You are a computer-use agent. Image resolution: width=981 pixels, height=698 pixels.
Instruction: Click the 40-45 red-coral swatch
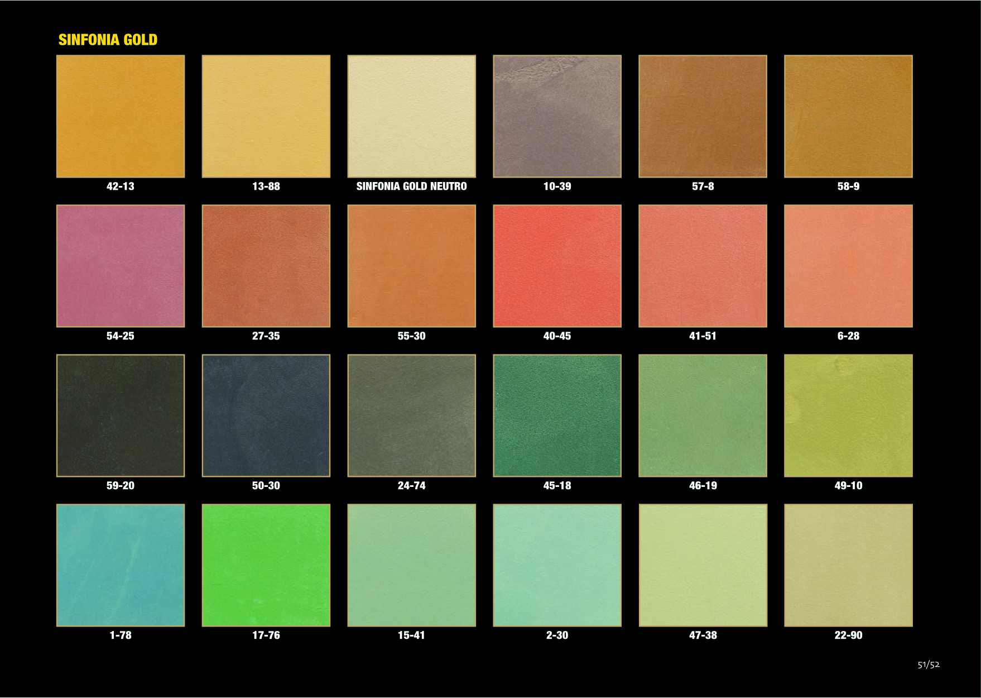click(x=557, y=266)
